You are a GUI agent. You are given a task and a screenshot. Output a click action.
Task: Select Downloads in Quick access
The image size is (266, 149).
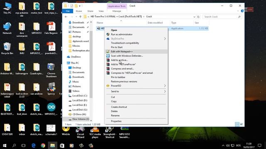(x=78, y=22)
